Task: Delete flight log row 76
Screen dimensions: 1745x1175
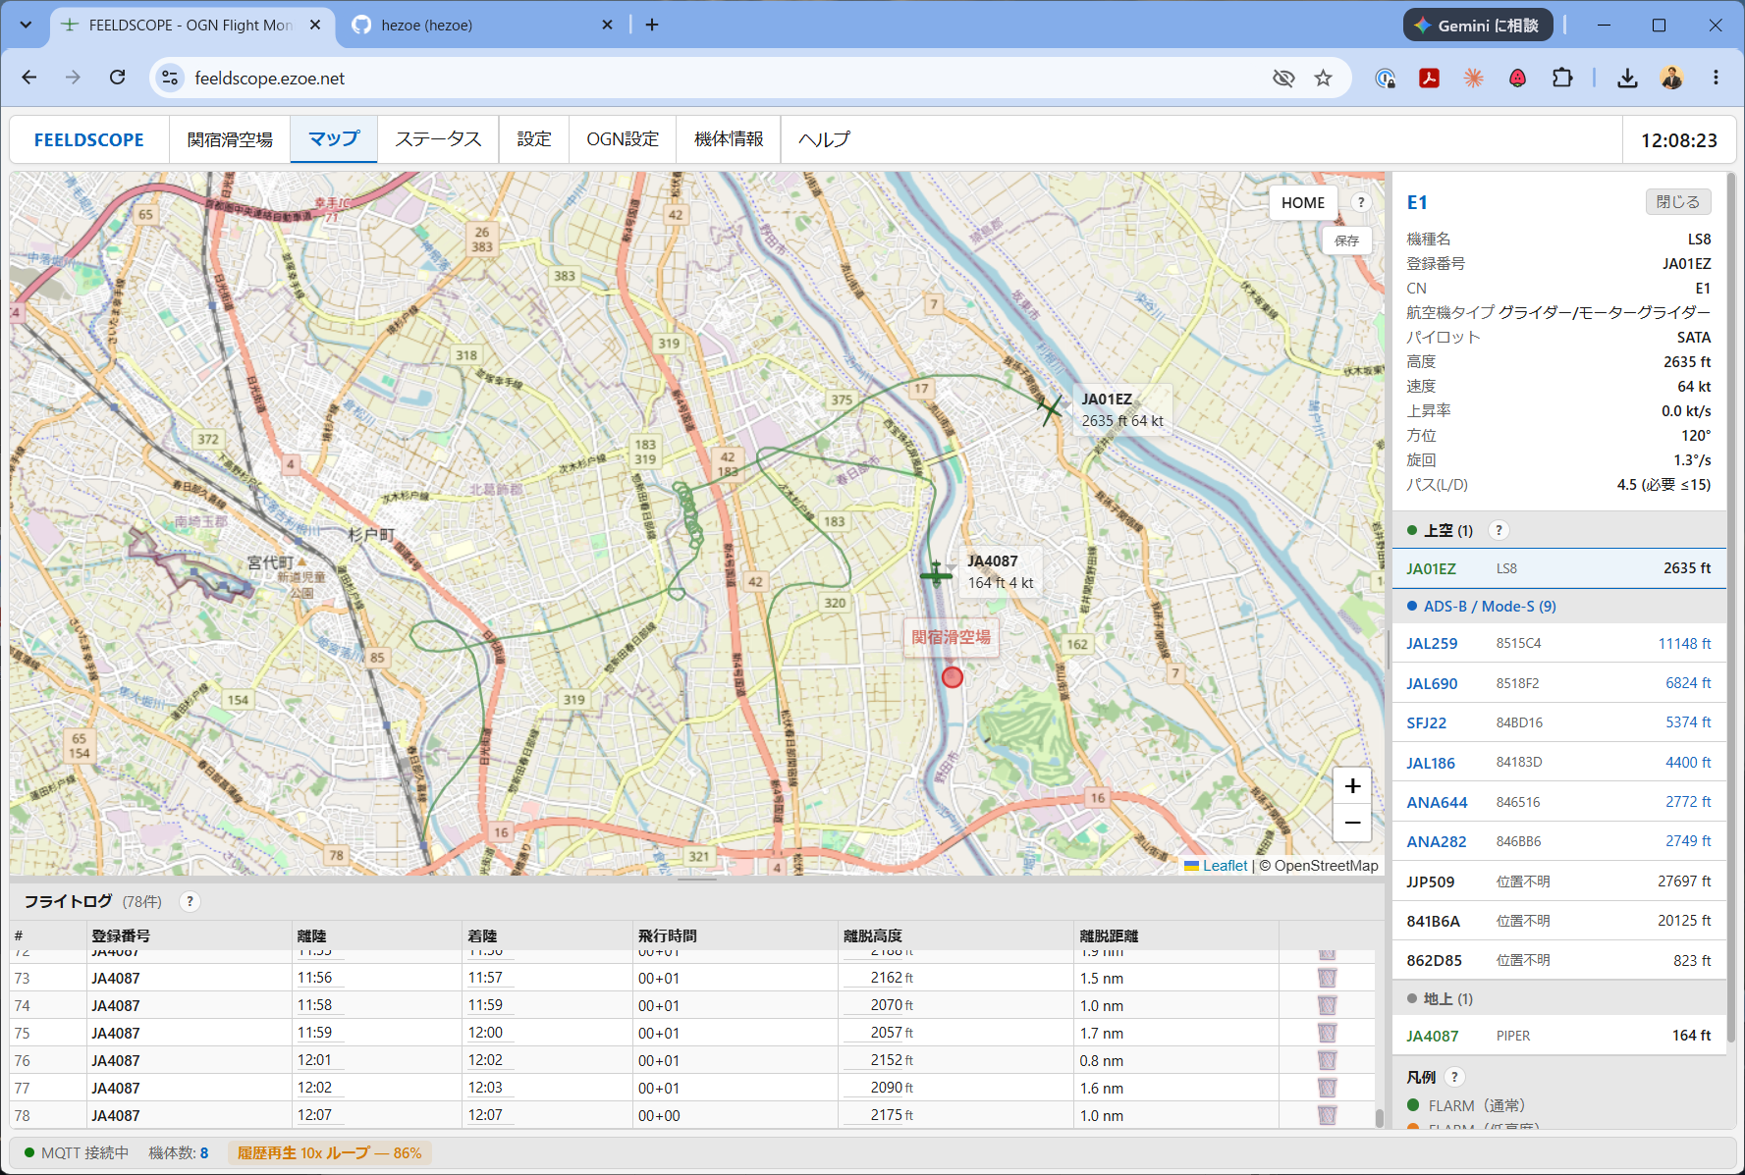Action: tap(1327, 1060)
